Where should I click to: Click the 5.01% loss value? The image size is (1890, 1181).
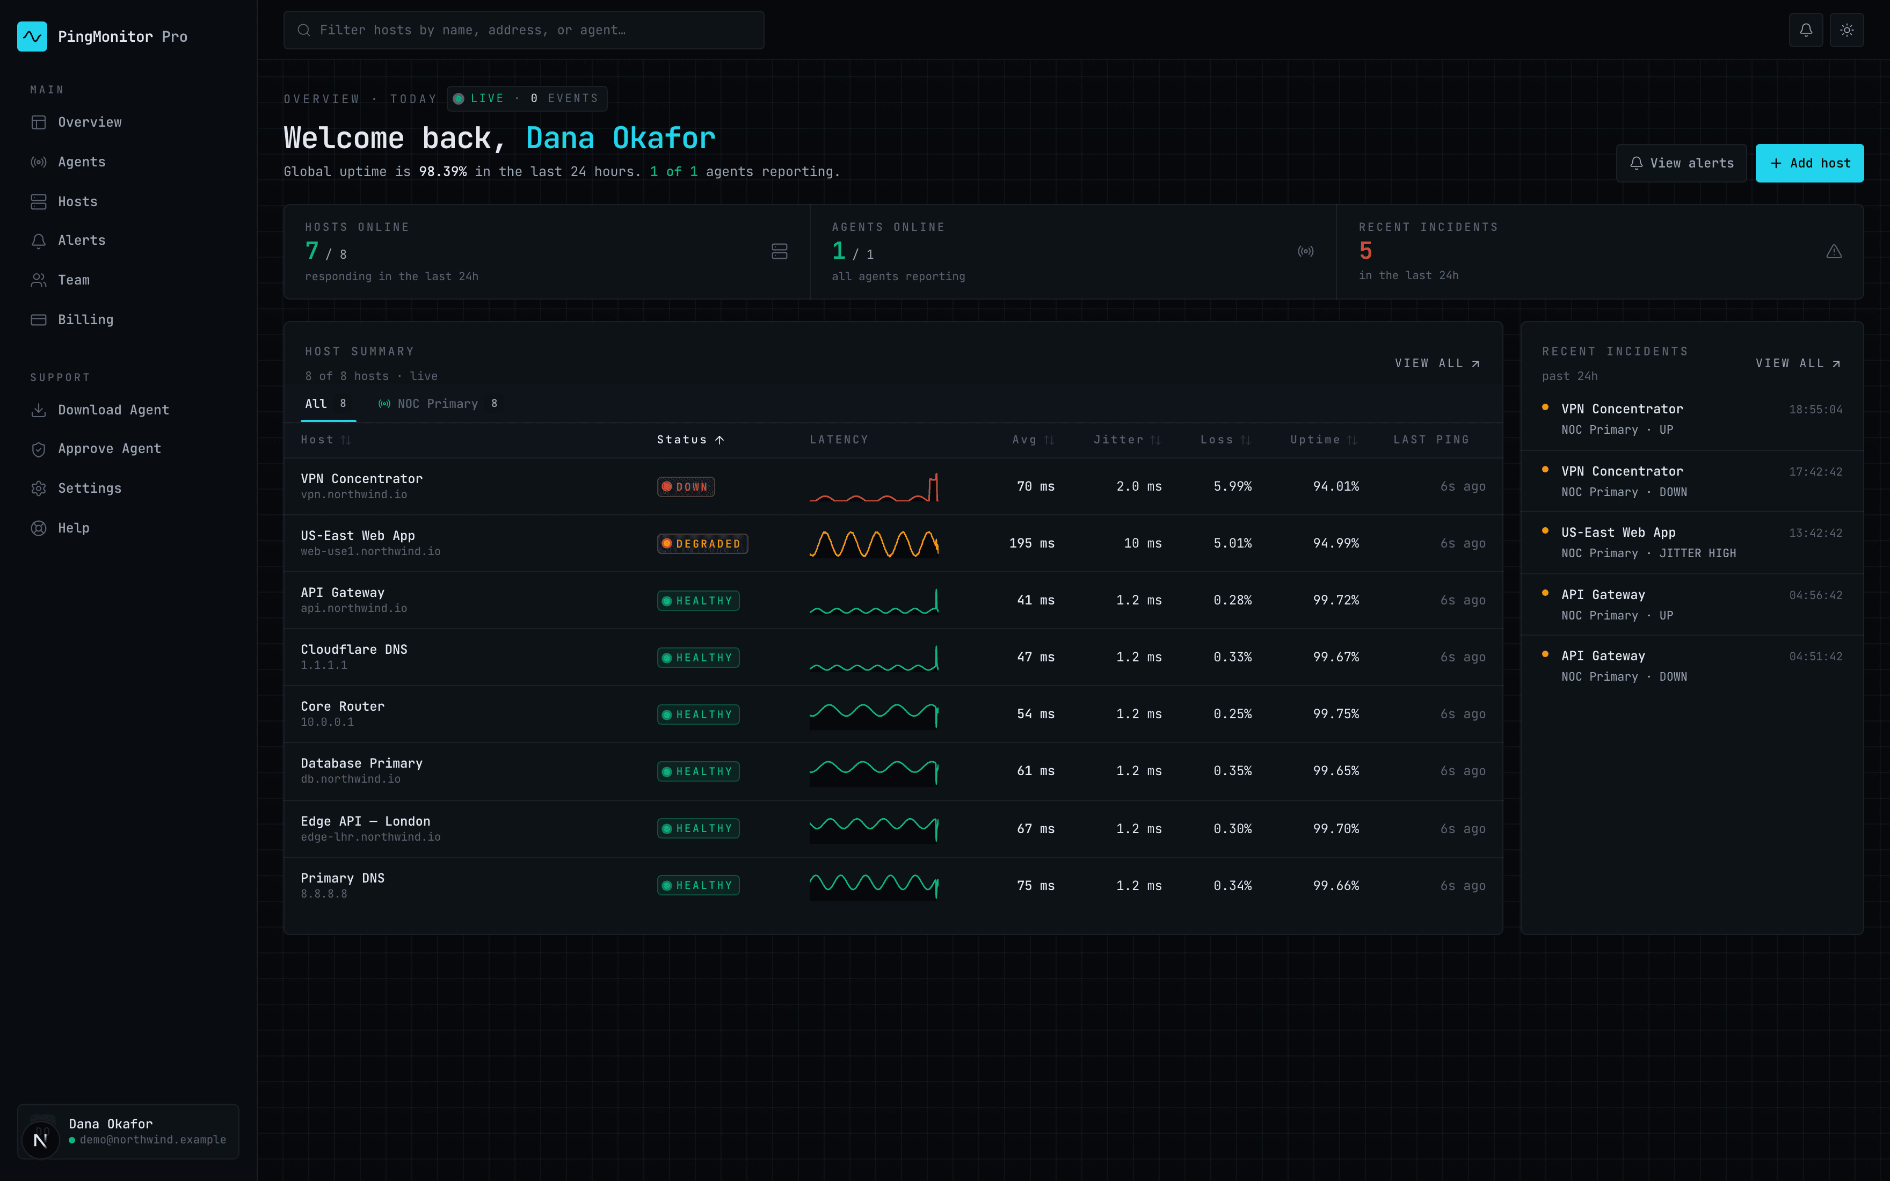[1232, 543]
